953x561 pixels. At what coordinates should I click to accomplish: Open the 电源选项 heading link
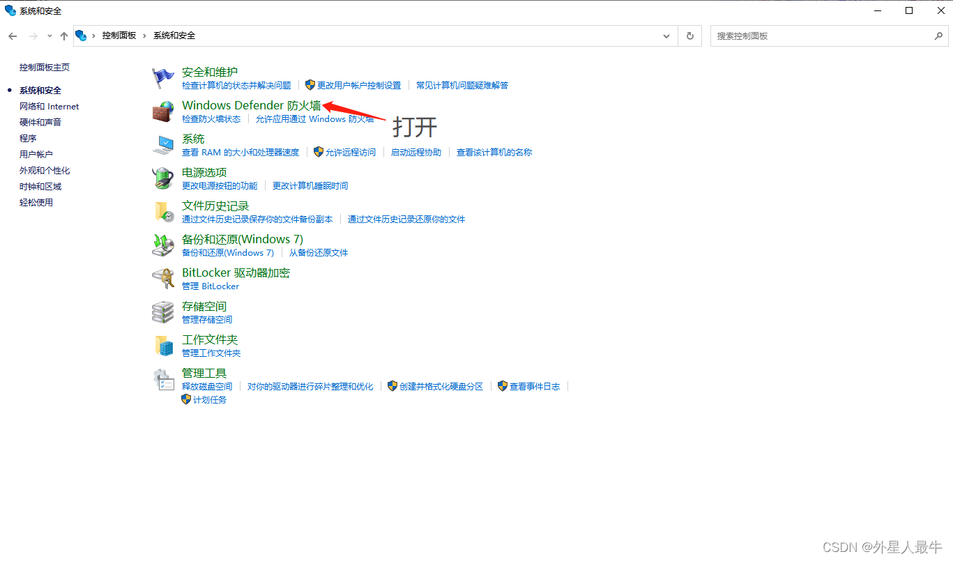pos(204,172)
